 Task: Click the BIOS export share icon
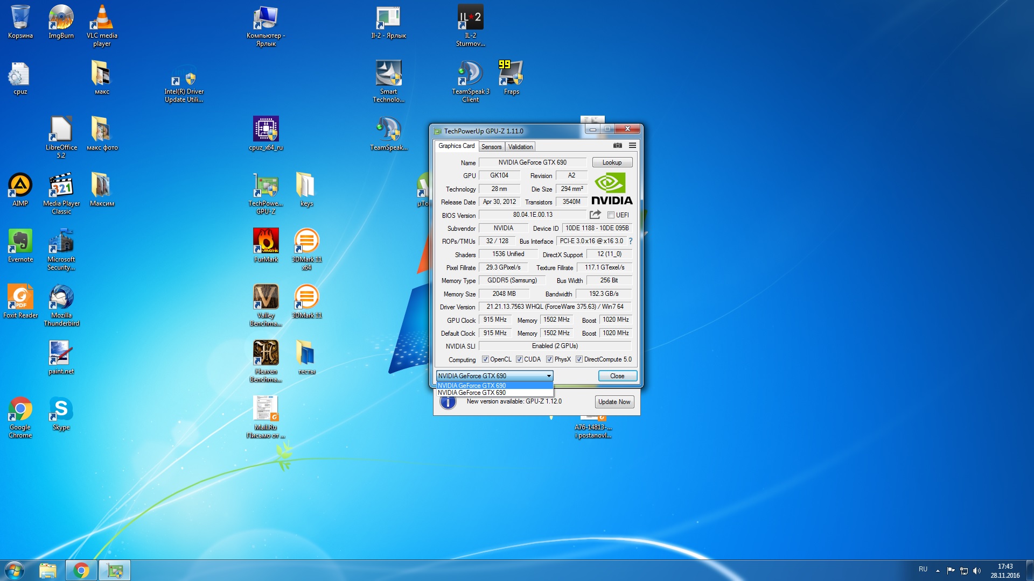(x=595, y=215)
